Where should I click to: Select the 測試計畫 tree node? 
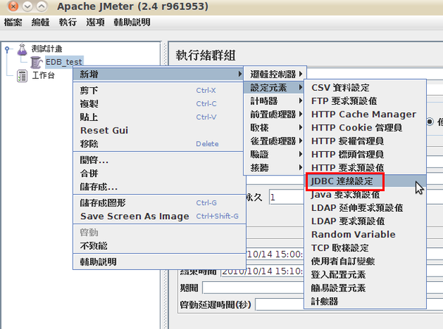coord(47,49)
